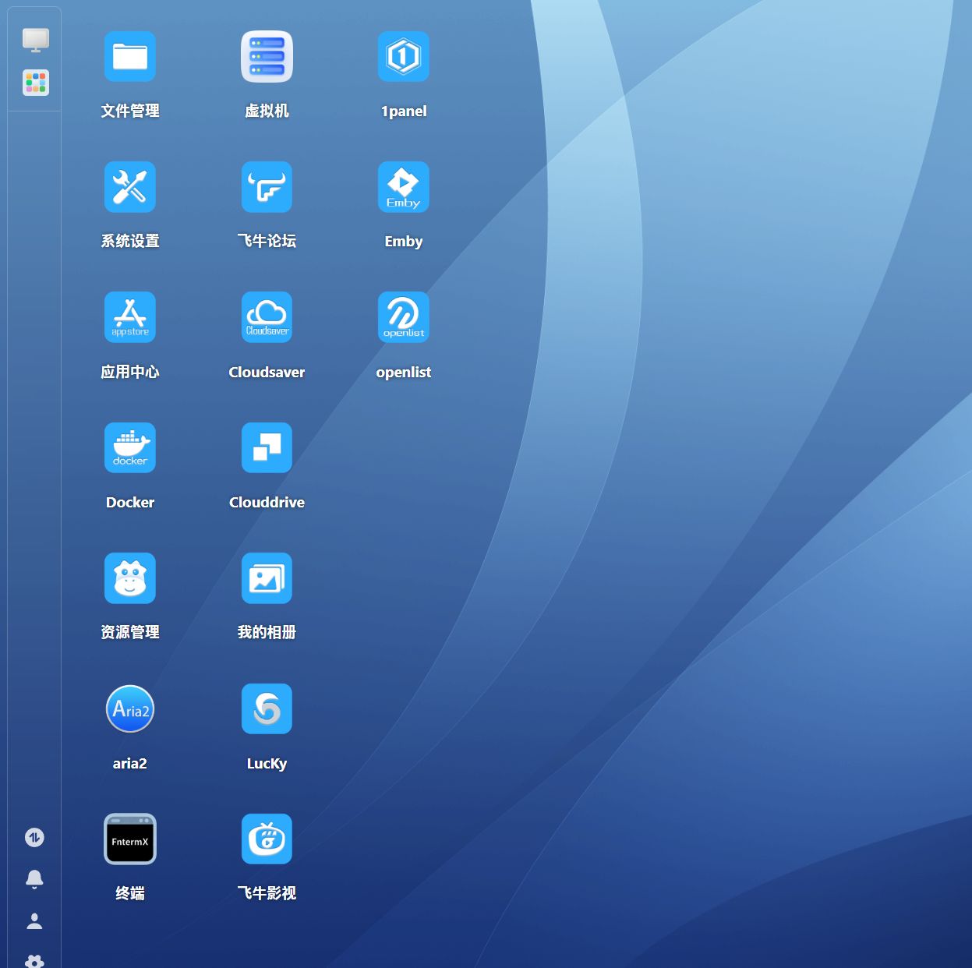Image resolution: width=972 pixels, height=968 pixels.
Task: Click the 应用中心 text label
Action: click(x=130, y=372)
